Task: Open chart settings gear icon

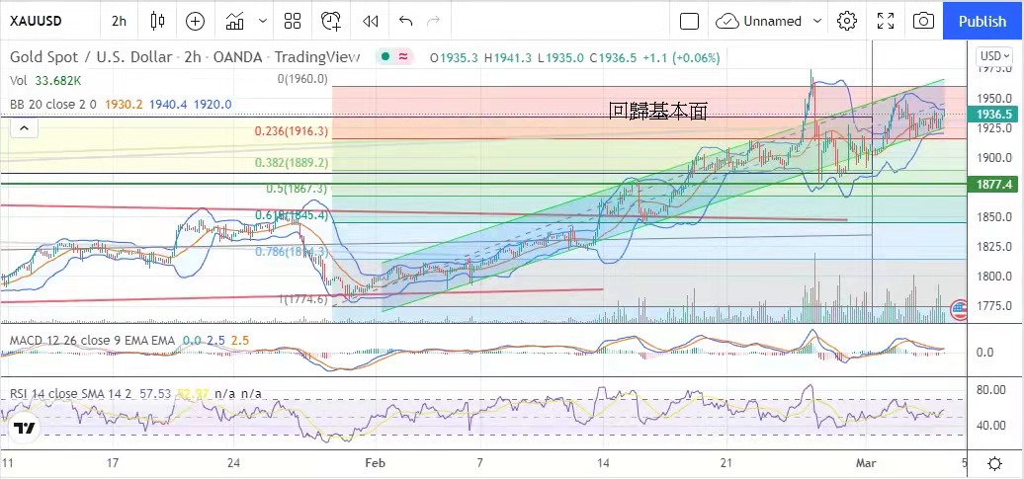Action: coord(847,21)
